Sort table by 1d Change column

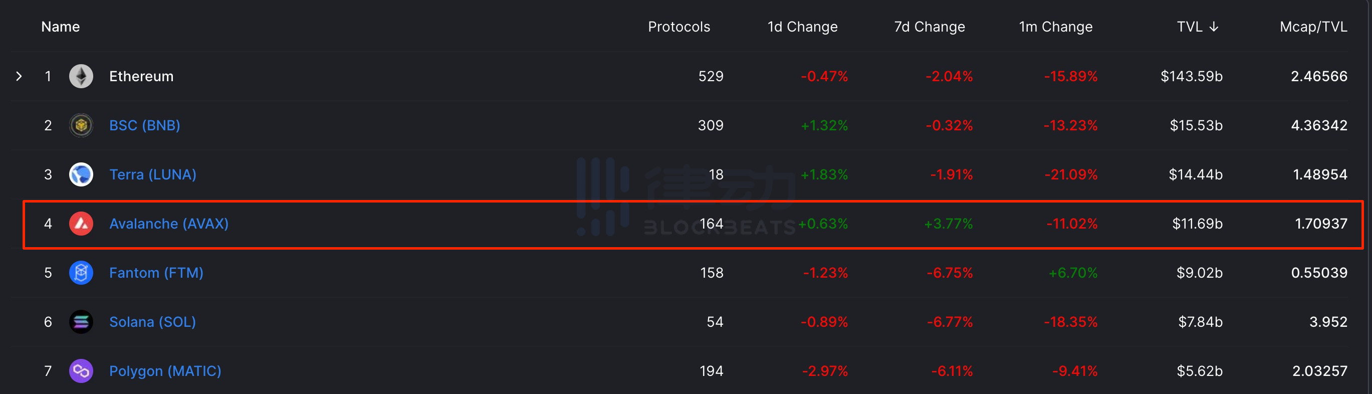(802, 27)
